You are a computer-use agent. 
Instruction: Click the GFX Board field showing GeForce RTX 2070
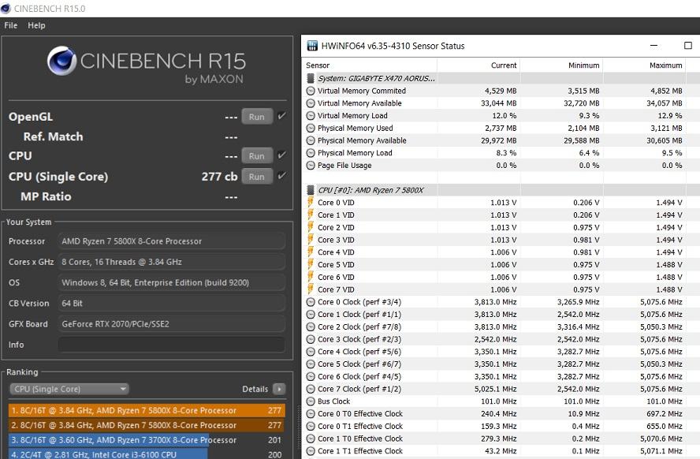pos(171,323)
